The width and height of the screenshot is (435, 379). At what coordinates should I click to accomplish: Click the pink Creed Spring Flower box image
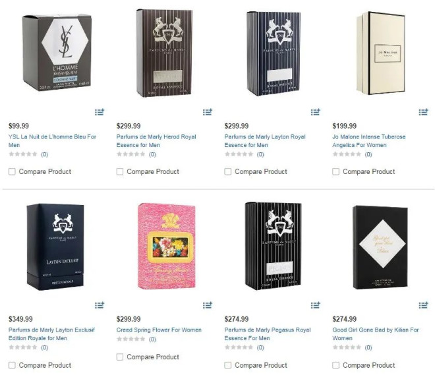point(167,246)
